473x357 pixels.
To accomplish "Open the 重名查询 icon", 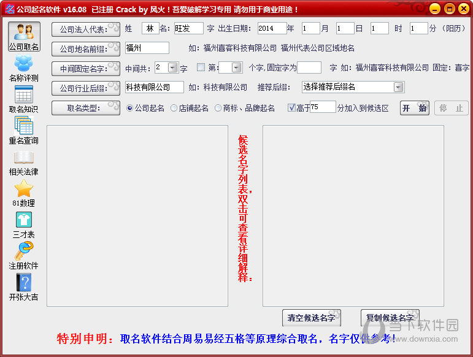I will (23, 131).
